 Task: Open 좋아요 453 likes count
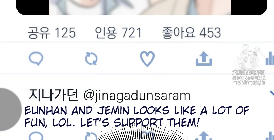191,33
